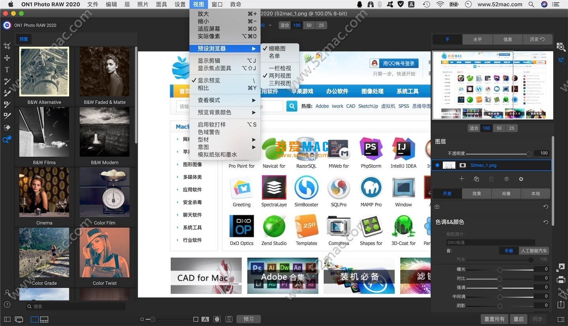Reset the Develop tab with undo arrow
Viewport: 568px width, 326px height.
tap(546, 207)
